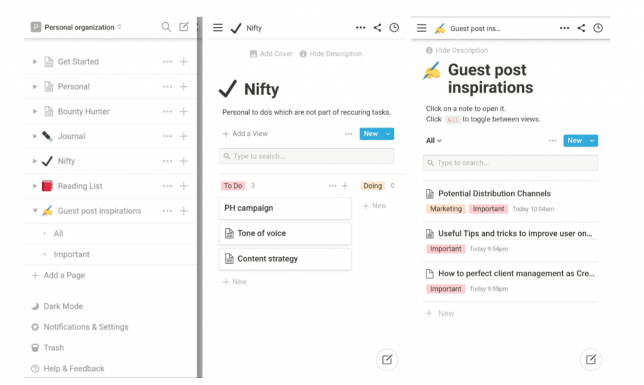
Task: Click the blue New button on Nifty board
Action: coord(372,133)
